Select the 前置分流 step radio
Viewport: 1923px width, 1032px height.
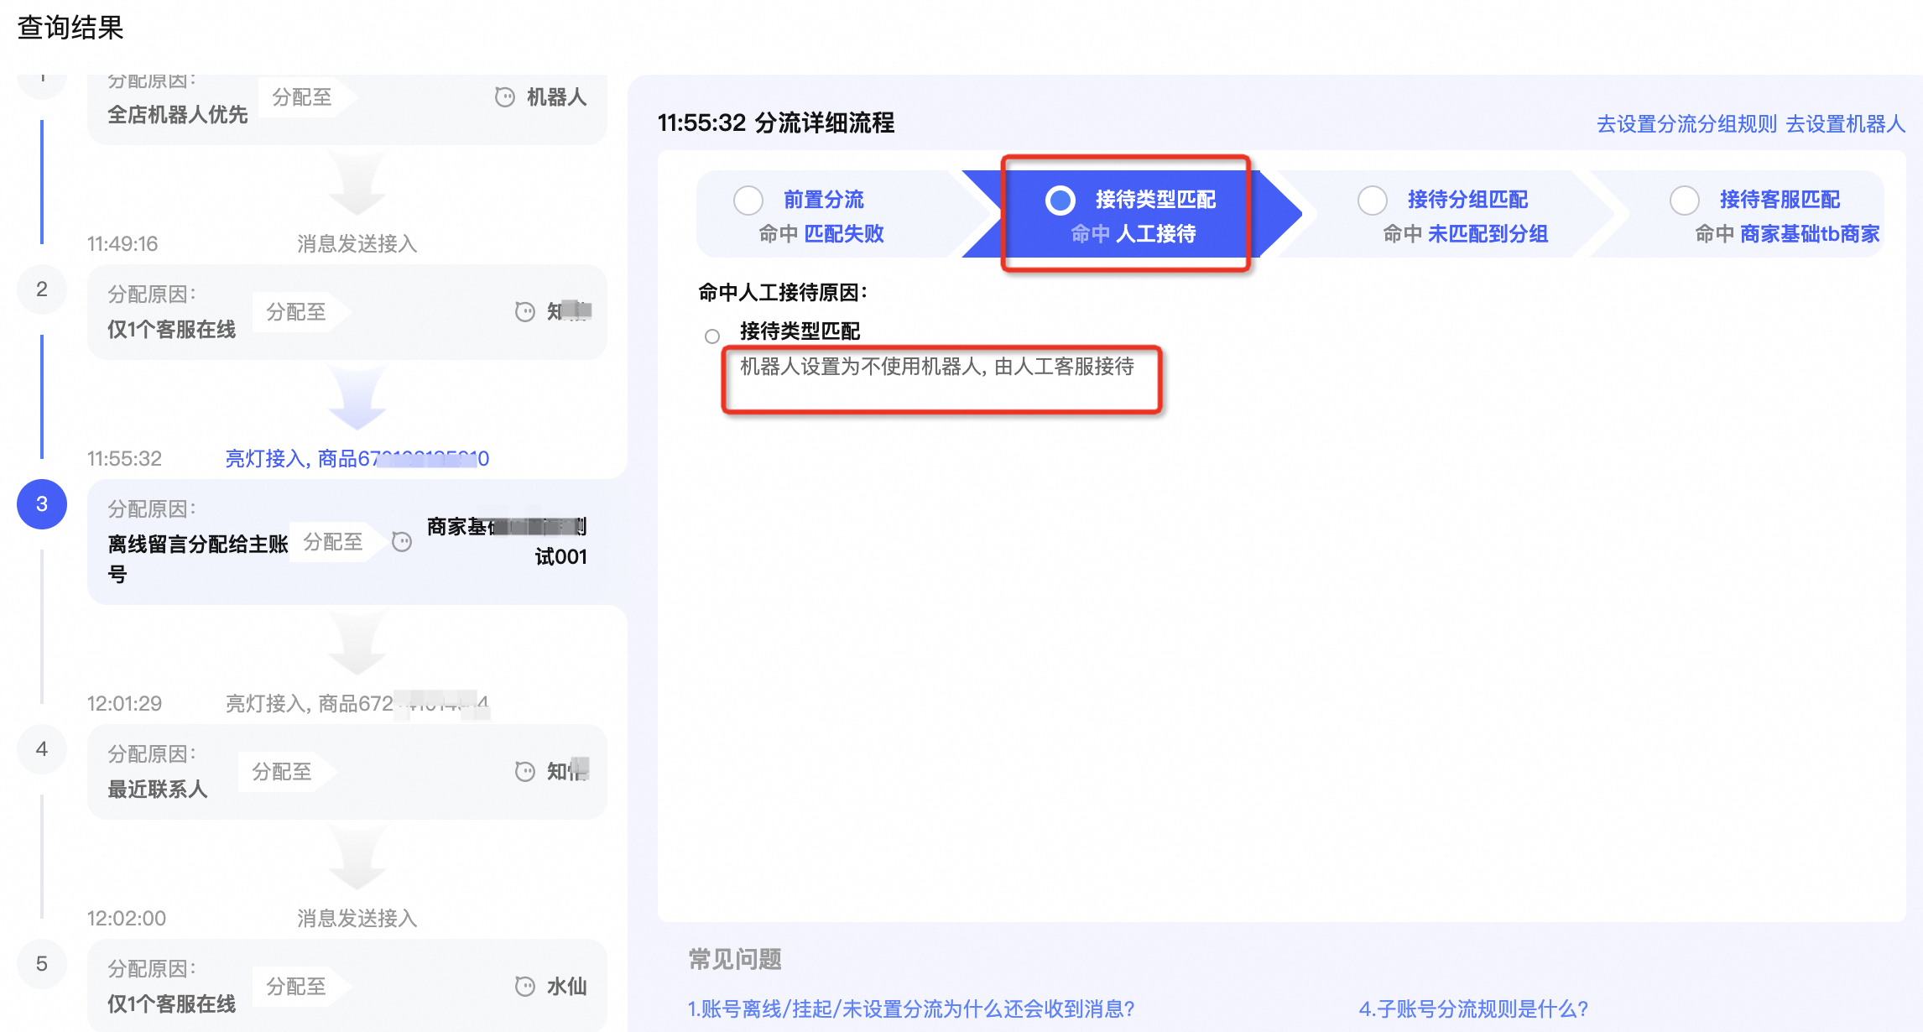click(748, 201)
